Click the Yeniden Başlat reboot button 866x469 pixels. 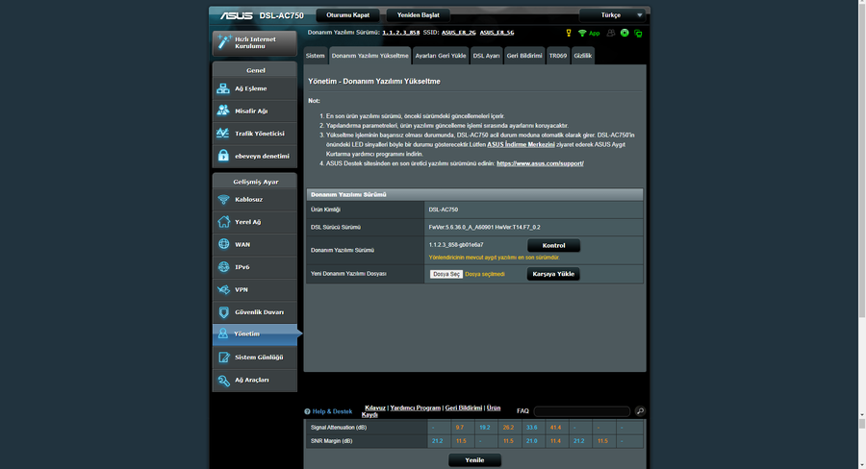419,15
